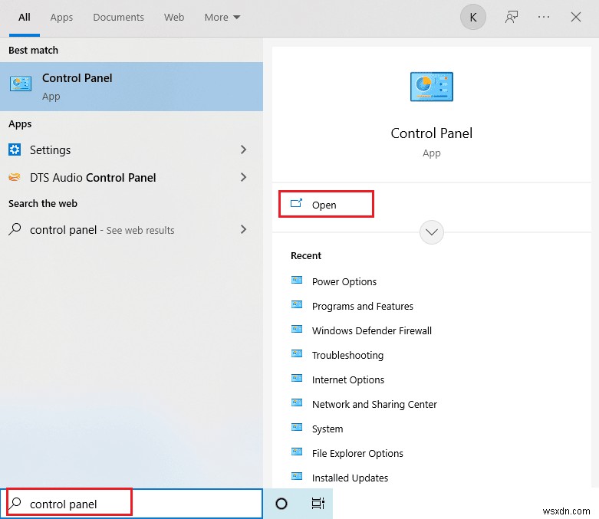The width and height of the screenshot is (599, 519).
Task: Open the three-dots options menu
Action: click(543, 17)
